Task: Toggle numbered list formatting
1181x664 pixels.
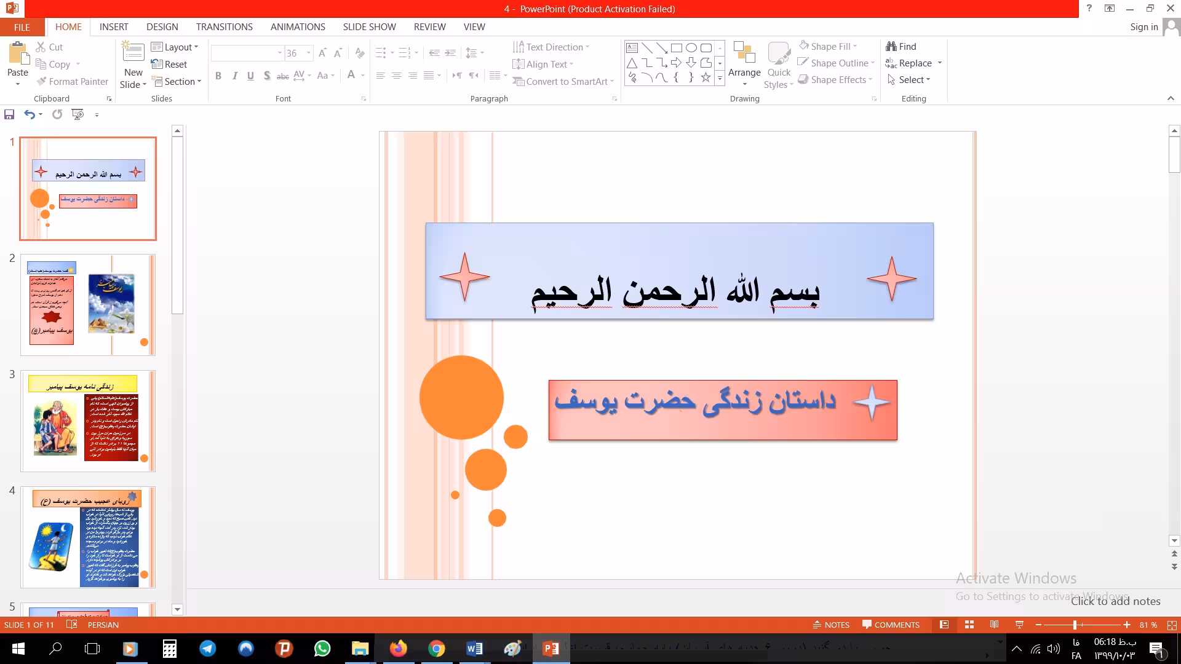Action: (404, 53)
